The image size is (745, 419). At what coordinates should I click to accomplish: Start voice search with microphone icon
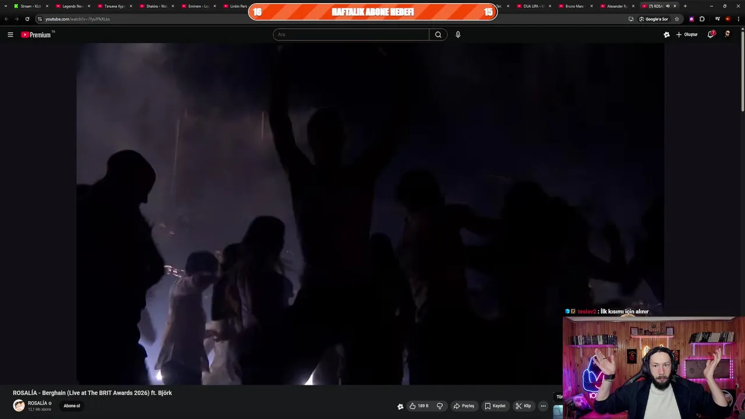coord(458,34)
